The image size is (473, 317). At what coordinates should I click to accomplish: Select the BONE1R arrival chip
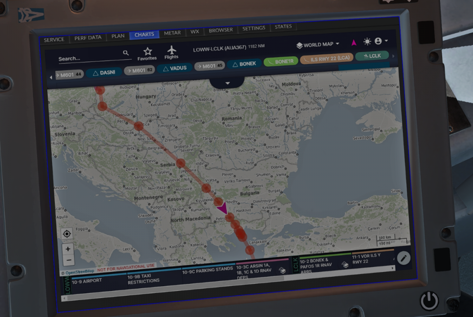tap(280, 62)
